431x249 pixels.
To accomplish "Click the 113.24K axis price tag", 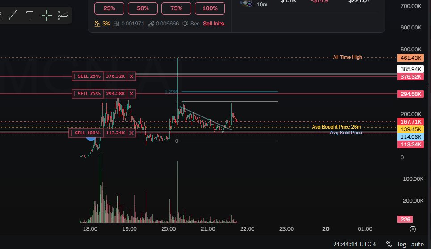I will [x=411, y=145].
